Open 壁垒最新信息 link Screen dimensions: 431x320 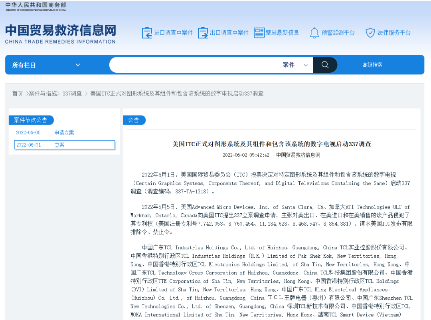point(282,33)
